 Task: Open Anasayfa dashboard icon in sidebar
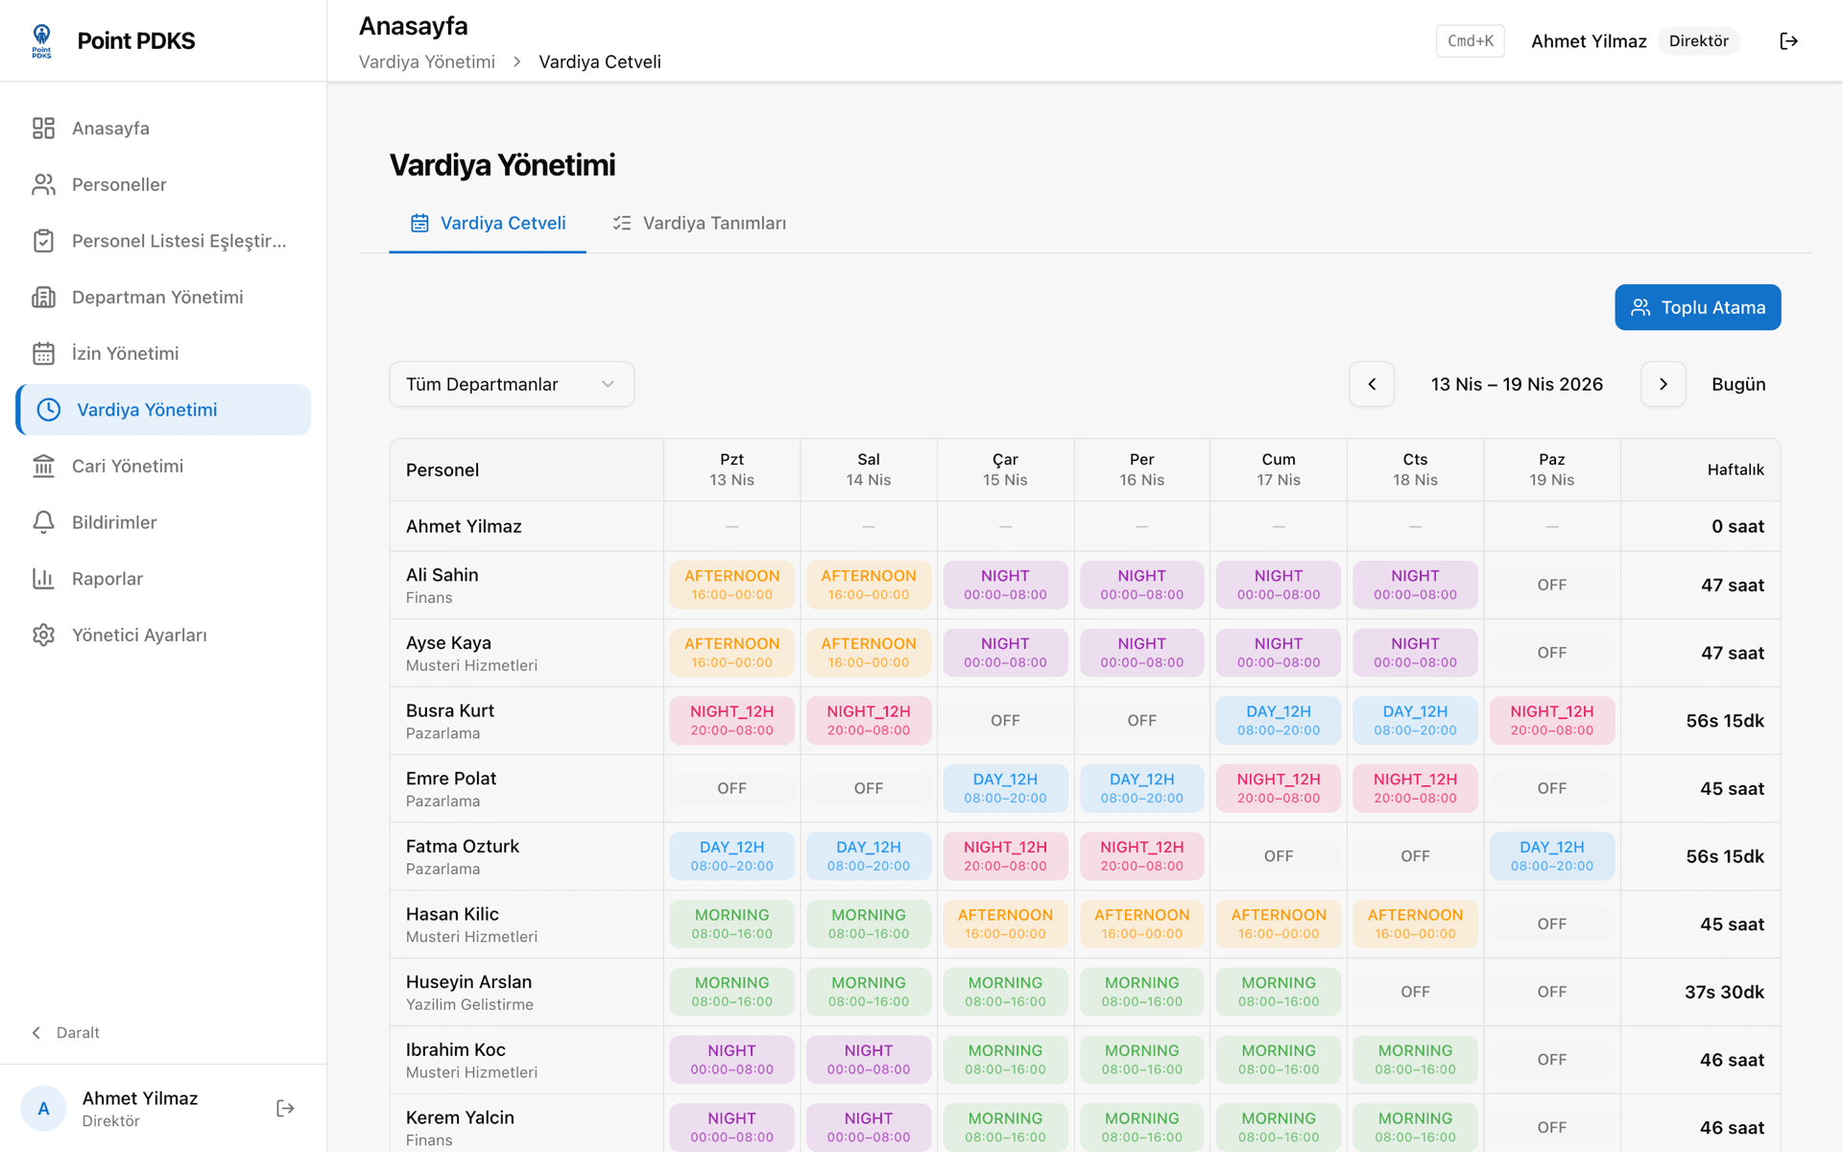[x=43, y=128]
